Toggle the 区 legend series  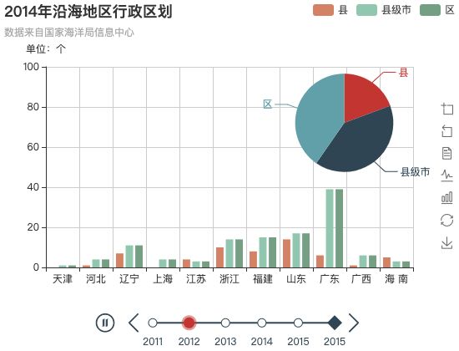437,10
